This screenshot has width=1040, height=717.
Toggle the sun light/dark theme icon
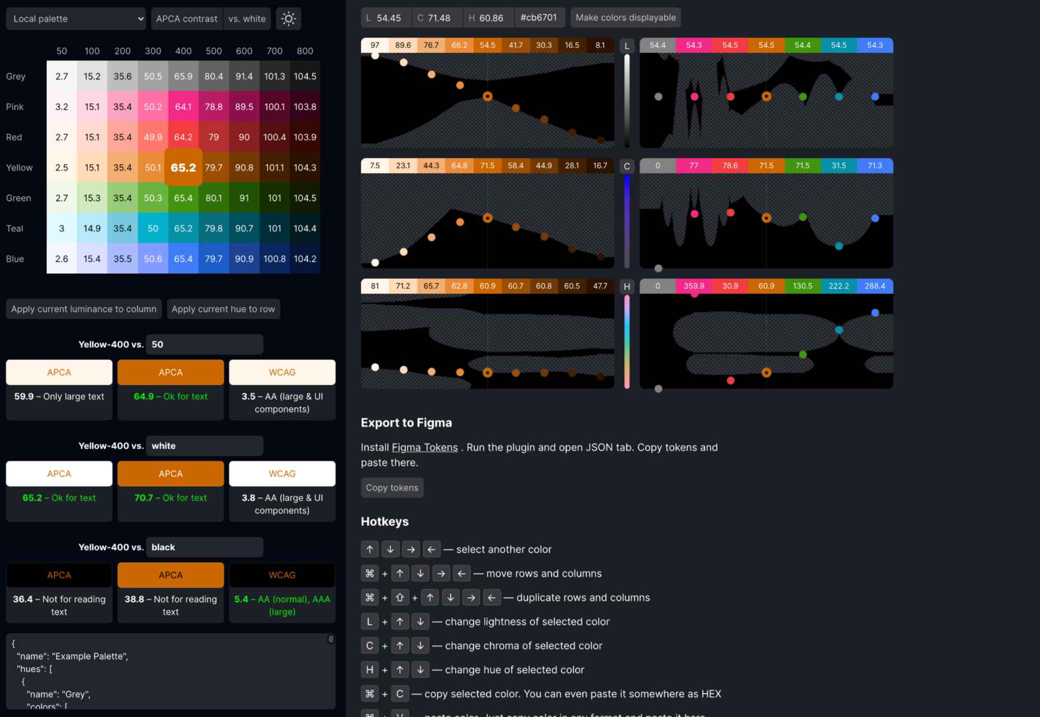click(289, 18)
